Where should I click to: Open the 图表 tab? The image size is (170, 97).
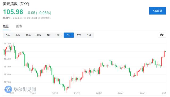19,26
